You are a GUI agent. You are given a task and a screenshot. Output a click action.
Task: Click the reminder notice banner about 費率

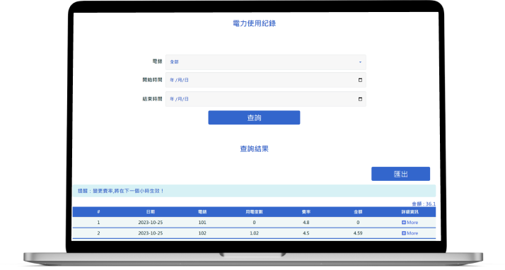[x=254, y=191]
